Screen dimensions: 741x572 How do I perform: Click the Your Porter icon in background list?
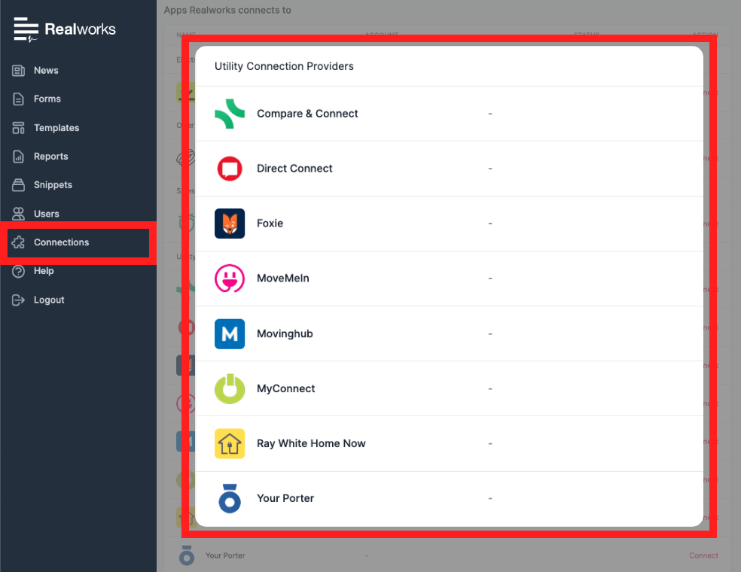point(187,555)
